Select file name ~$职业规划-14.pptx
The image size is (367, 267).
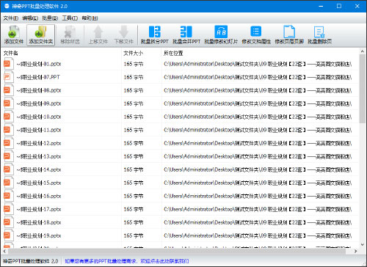coord(39,169)
